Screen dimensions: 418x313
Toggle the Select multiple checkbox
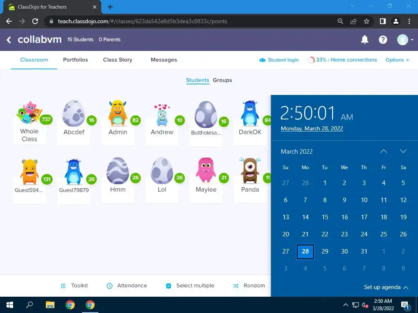tap(169, 286)
